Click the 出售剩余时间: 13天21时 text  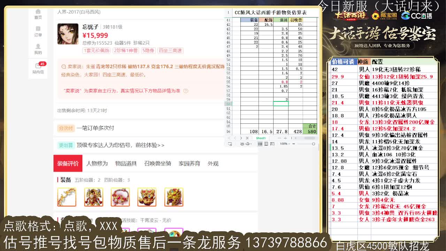[82, 111]
